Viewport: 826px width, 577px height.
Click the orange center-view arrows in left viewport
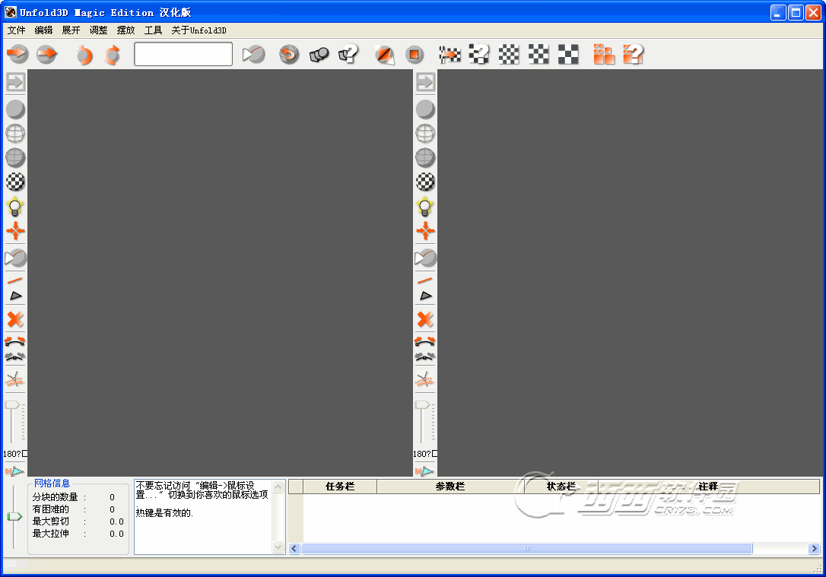pos(15,230)
